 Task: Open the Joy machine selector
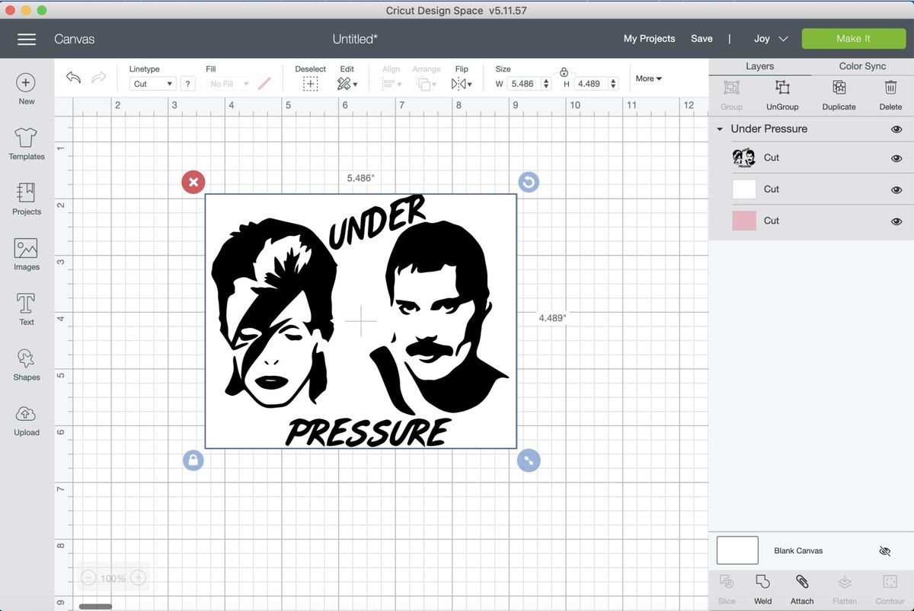click(x=771, y=39)
